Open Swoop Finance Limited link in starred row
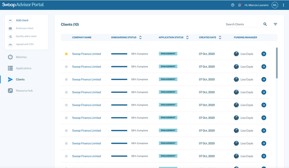This screenshot has width=289, height=168. 86,54
